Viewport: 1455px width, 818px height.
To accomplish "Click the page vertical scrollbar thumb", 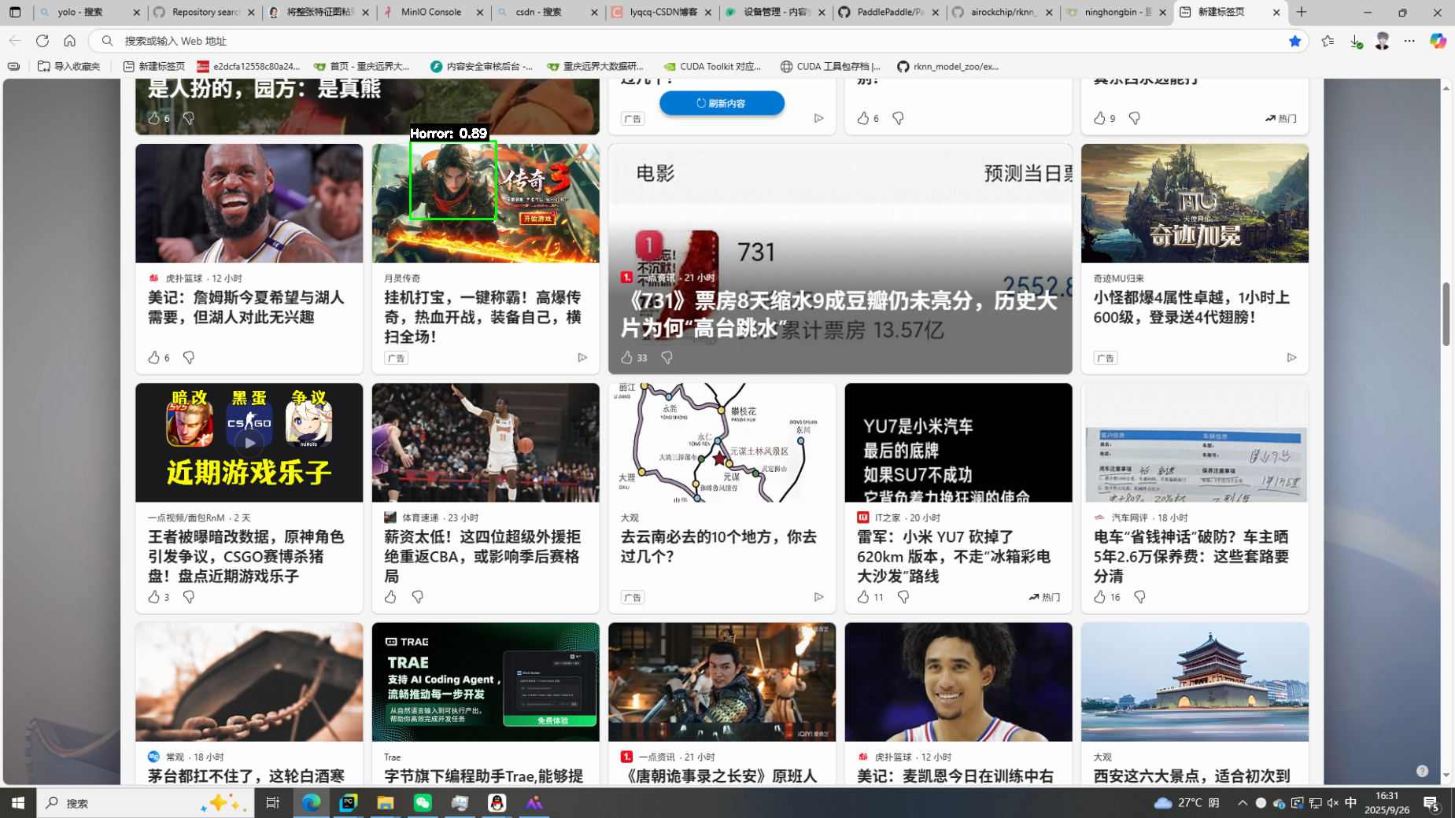I will coord(1446,313).
